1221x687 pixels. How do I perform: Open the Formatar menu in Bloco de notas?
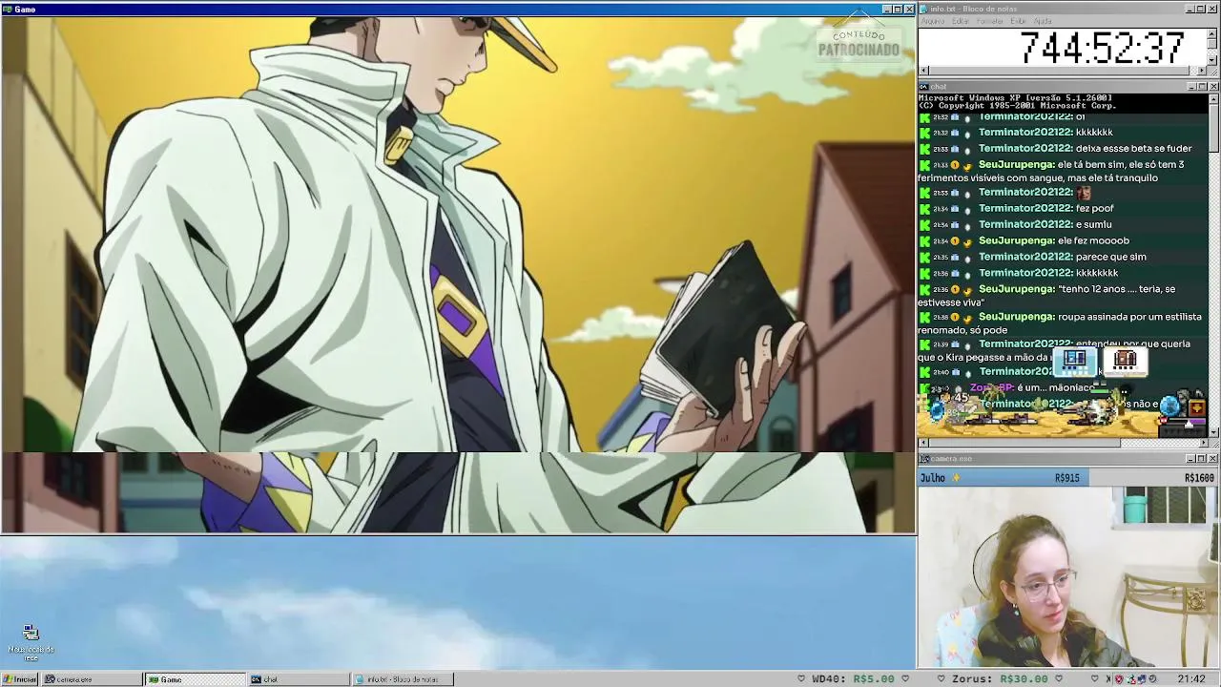tap(990, 21)
